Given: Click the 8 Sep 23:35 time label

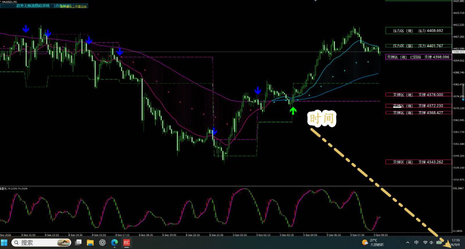Looking at the screenshot, I should click(216, 235).
